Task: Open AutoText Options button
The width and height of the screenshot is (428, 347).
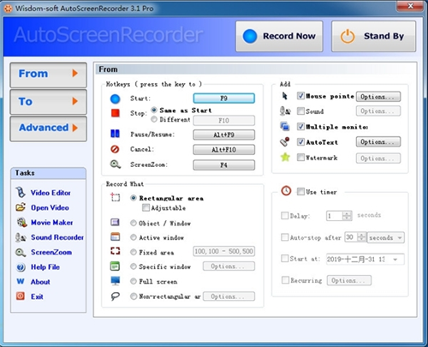Action: click(x=378, y=141)
